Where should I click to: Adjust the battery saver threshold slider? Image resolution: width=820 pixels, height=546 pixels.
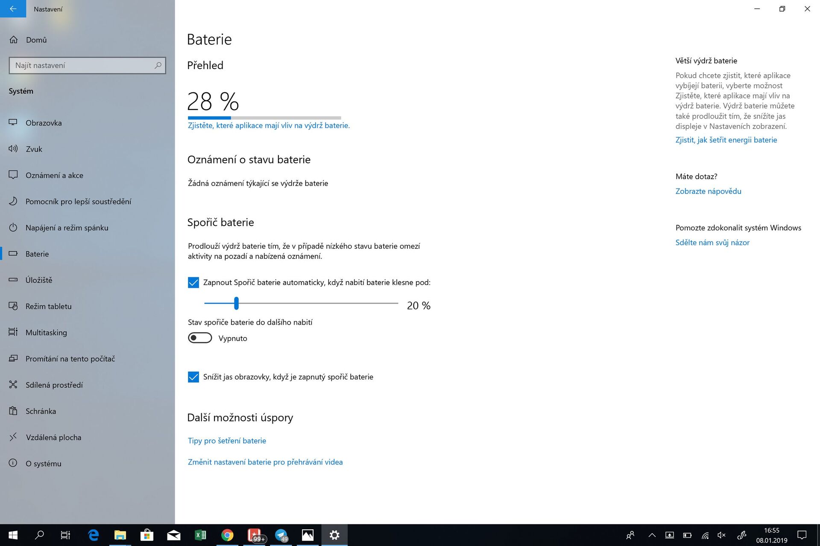(x=237, y=303)
